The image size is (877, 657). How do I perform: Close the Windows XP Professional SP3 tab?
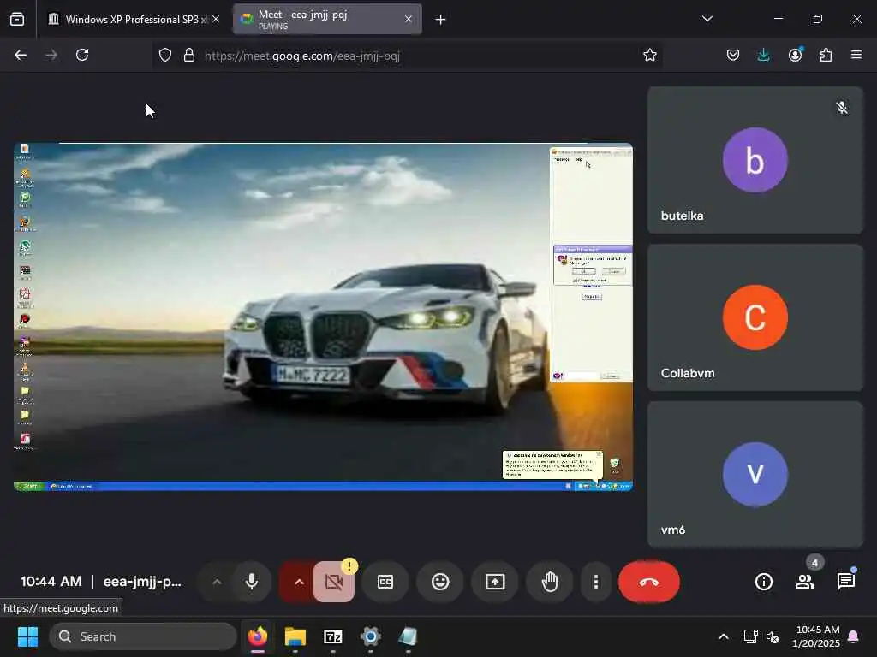216,19
